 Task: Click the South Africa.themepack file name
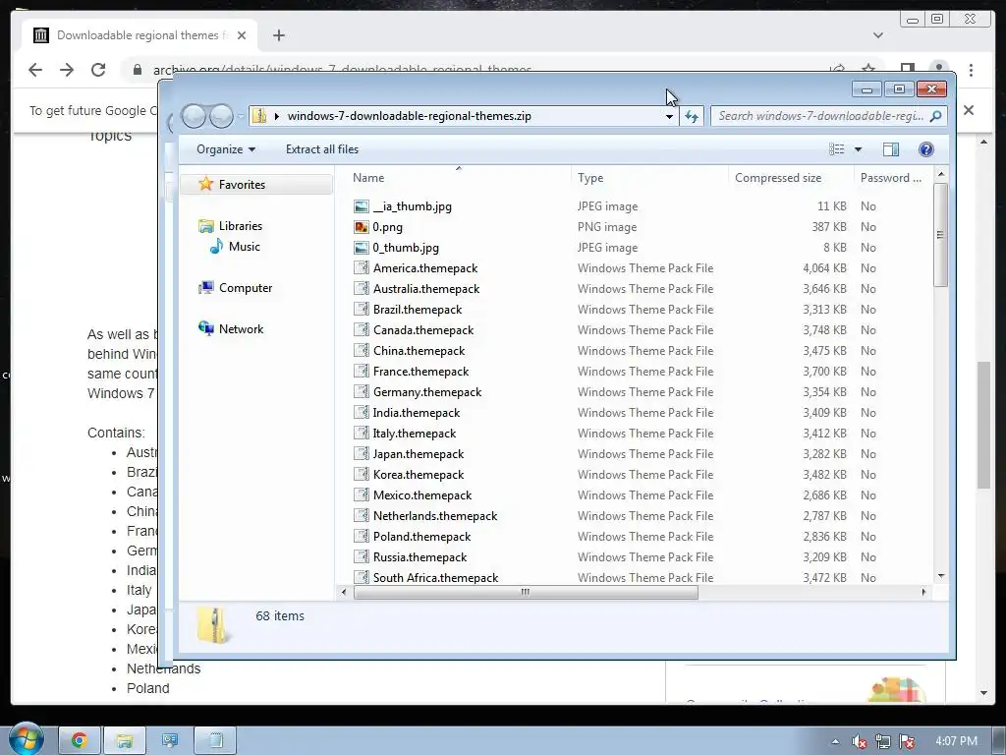click(435, 578)
